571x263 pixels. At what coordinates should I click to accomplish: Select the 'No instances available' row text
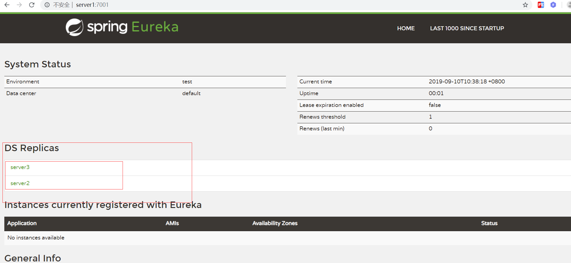click(x=36, y=238)
